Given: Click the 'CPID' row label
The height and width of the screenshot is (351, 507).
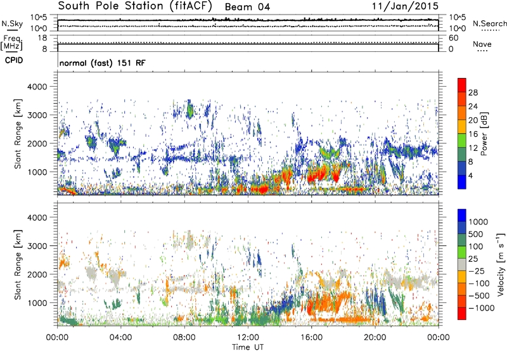Looking at the screenshot, I should pos(14,60).
